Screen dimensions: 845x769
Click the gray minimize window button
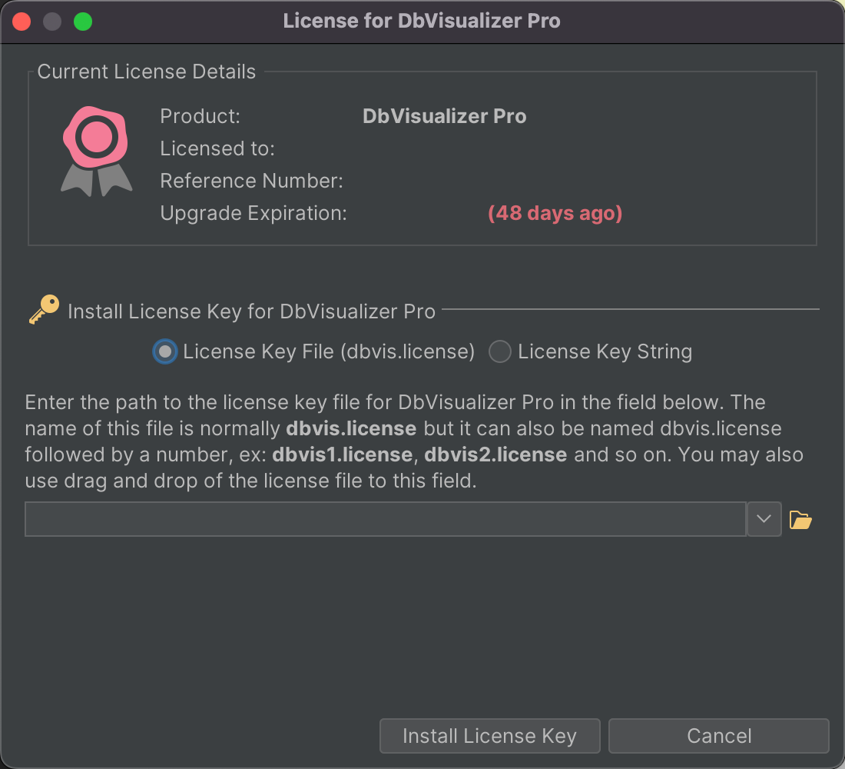(x=52, y=22)
